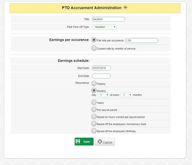
Task: Select Based off the employee's Anniversary Date
Action: (94, 124)
